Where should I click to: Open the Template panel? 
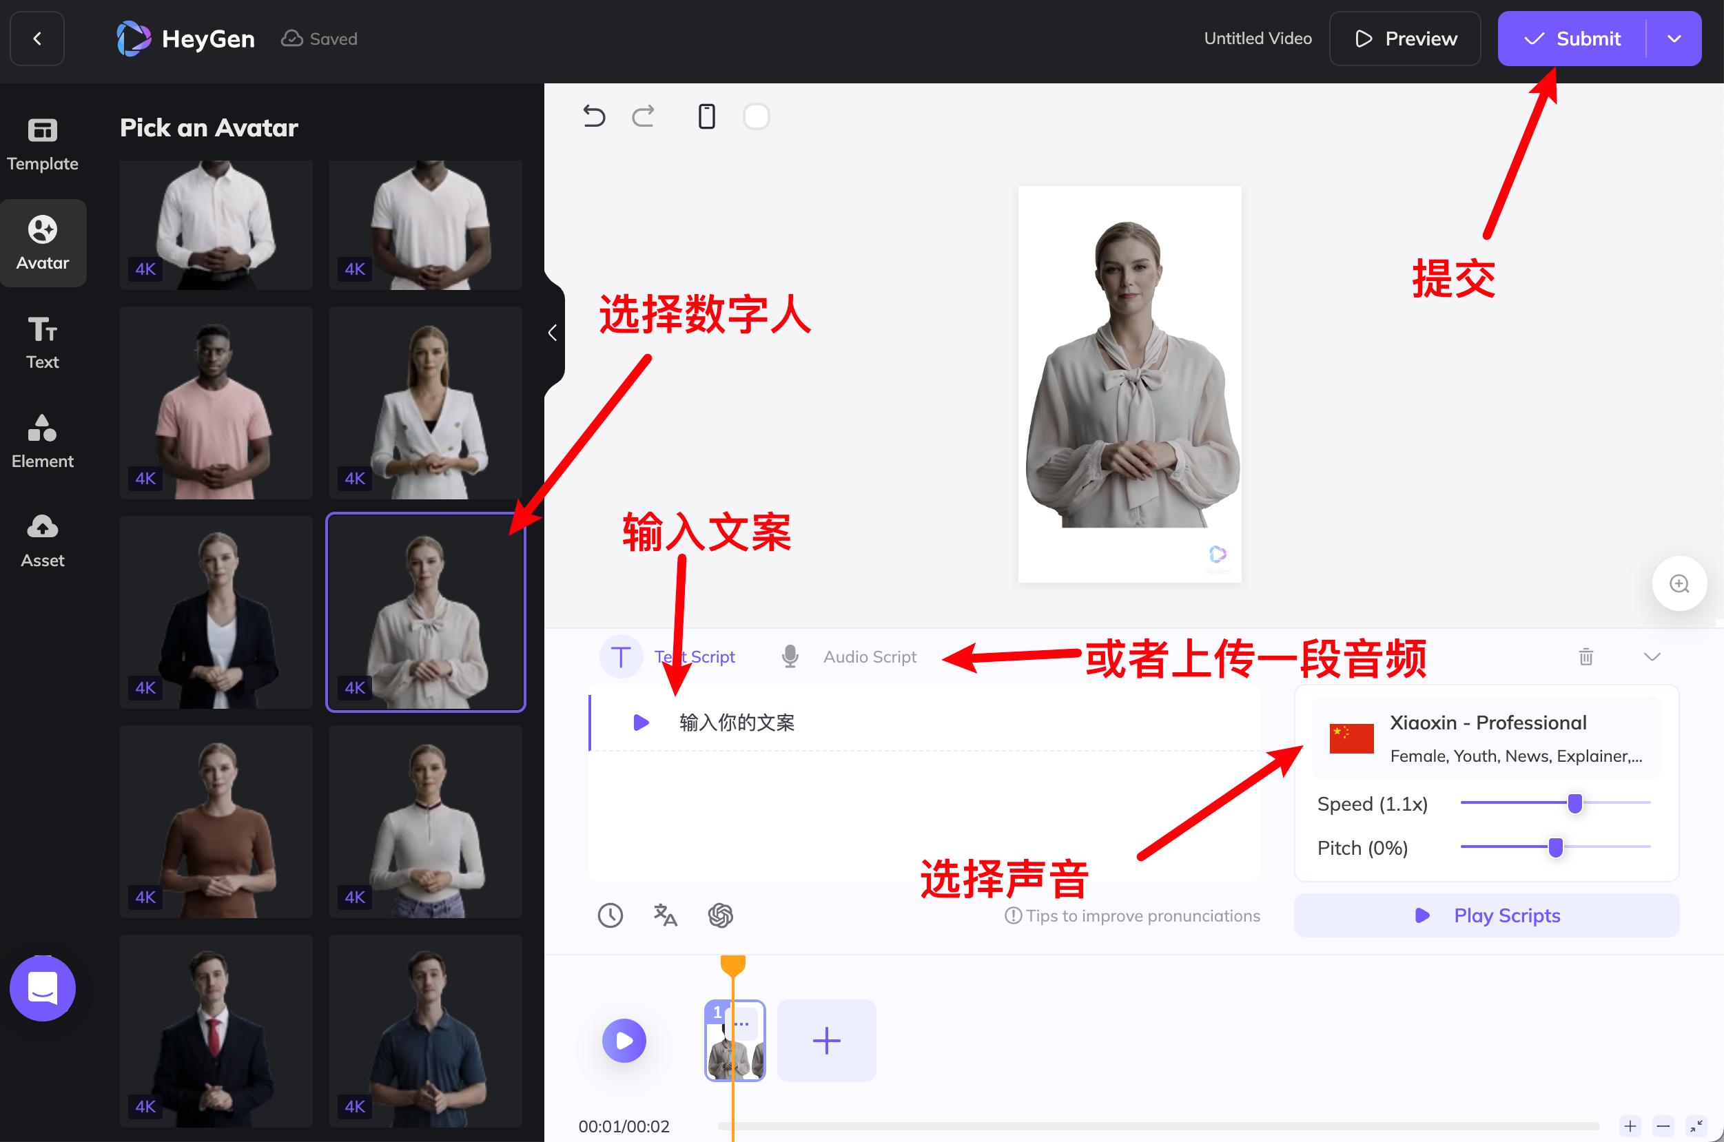[42, 143]
